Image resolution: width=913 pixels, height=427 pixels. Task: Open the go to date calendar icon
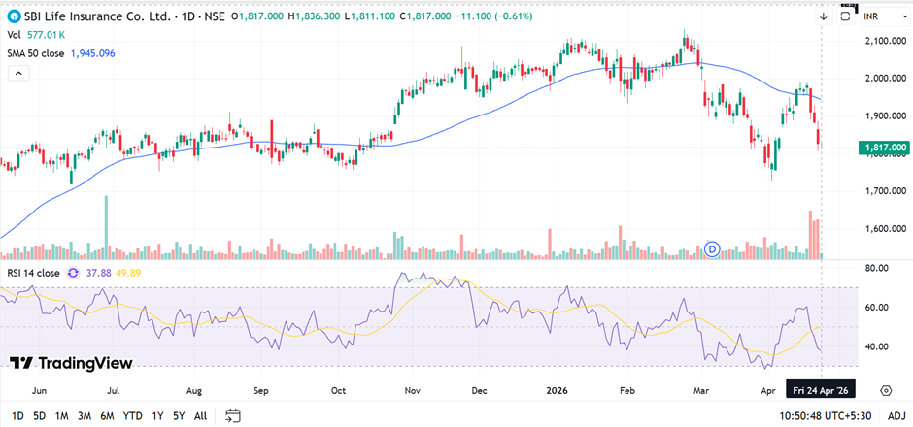click(232, 415)
